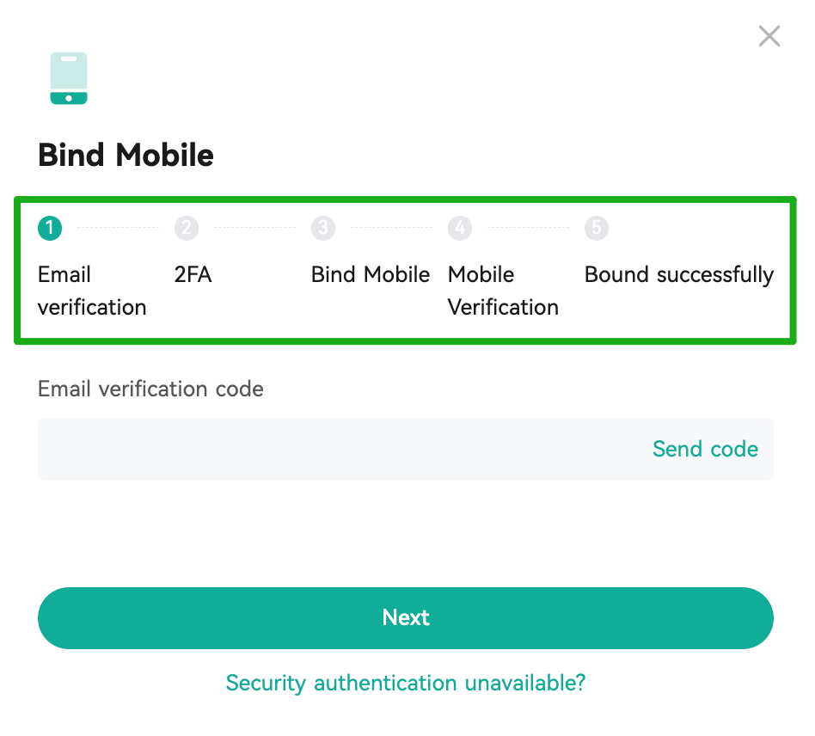
Task: Close the Bind Mobile dialog
Action: pos(769,36)
